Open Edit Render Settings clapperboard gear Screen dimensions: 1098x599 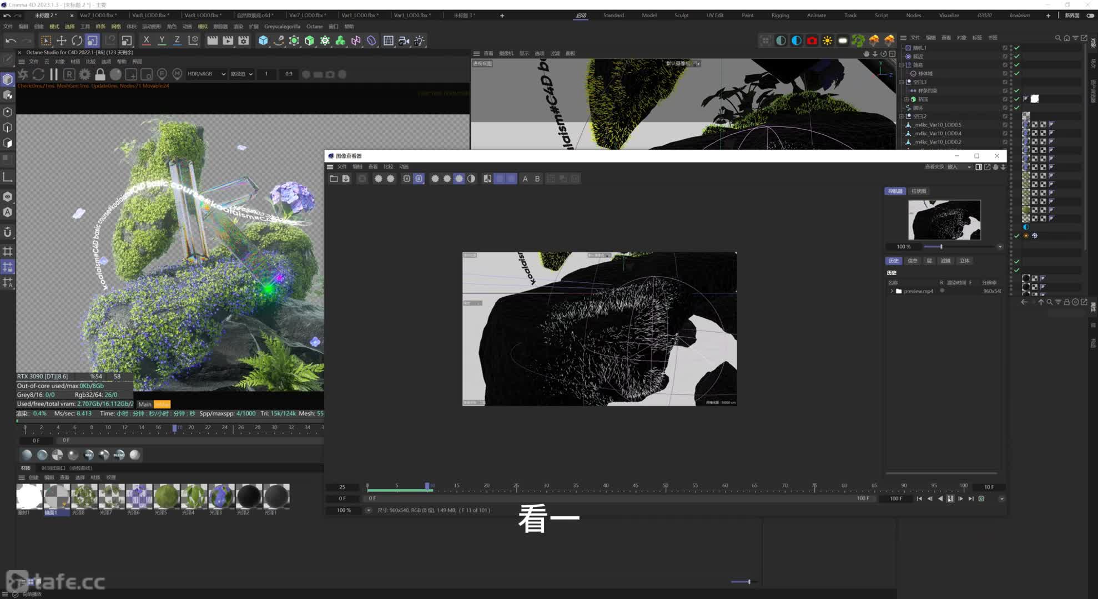click(244, 40)
